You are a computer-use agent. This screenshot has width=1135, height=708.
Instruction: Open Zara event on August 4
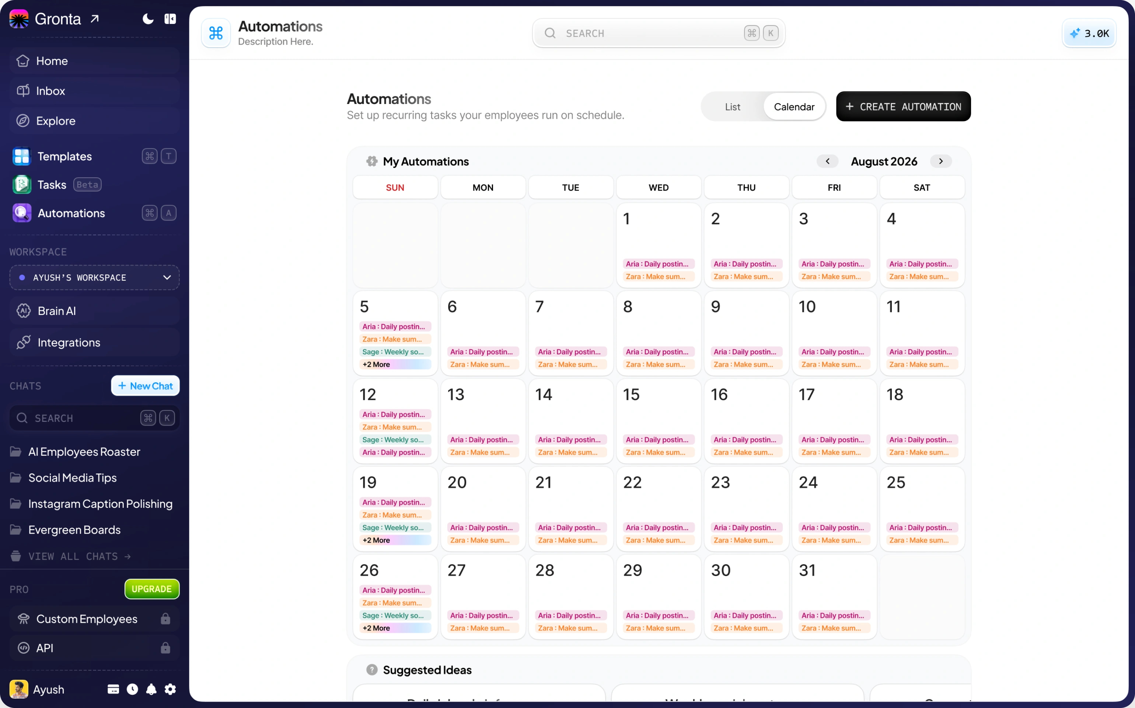click(922, 277)
